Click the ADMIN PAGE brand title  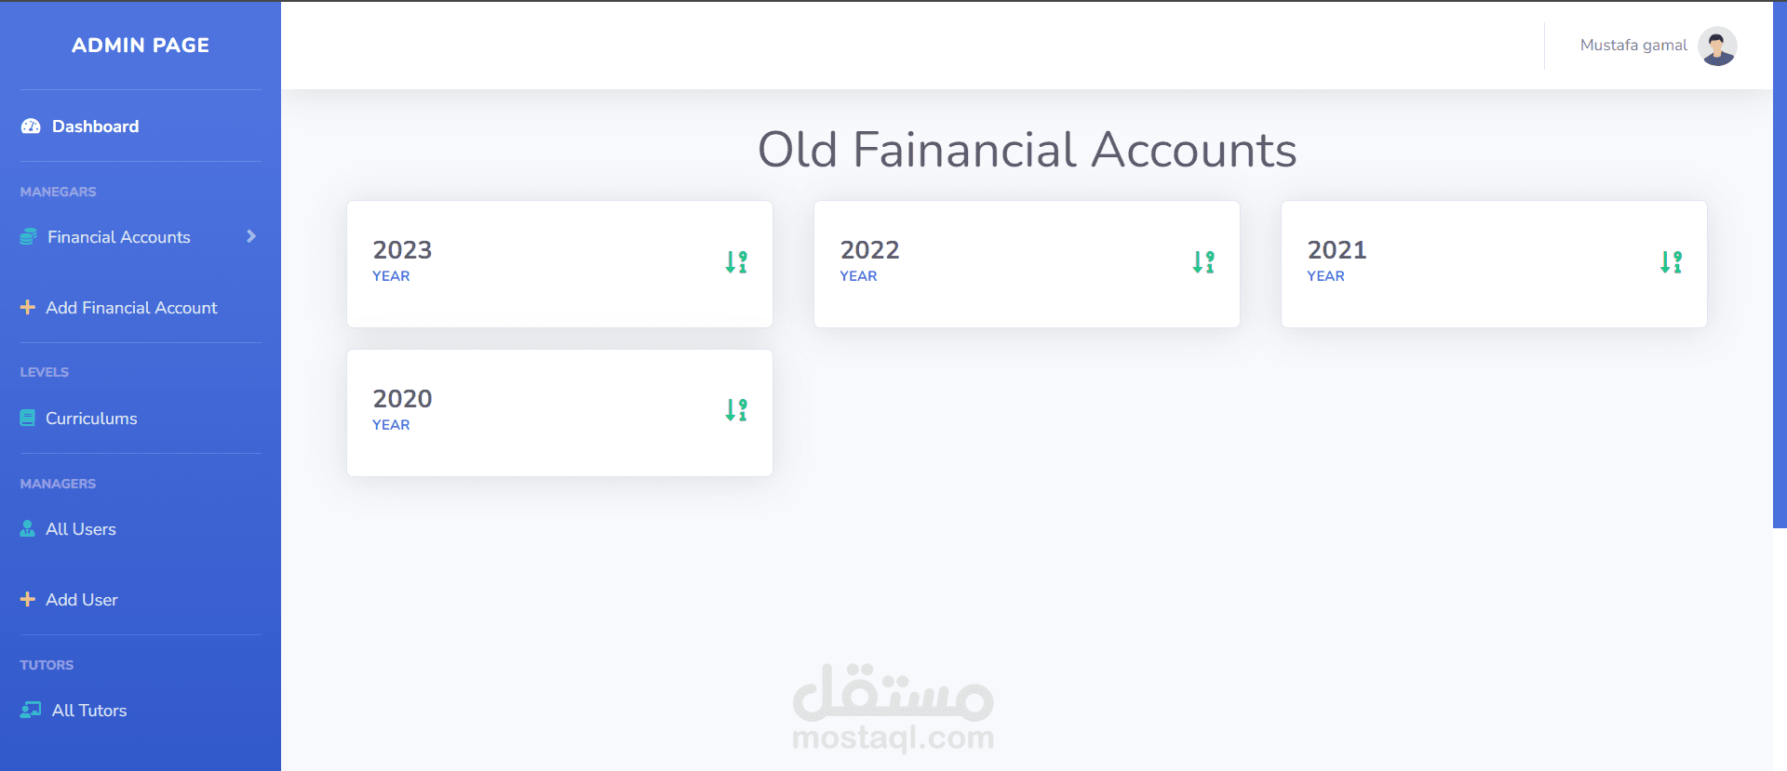click(141, 45)
